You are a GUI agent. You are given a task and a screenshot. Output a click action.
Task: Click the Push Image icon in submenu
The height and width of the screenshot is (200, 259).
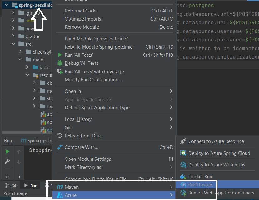click(x=183, y=185)
